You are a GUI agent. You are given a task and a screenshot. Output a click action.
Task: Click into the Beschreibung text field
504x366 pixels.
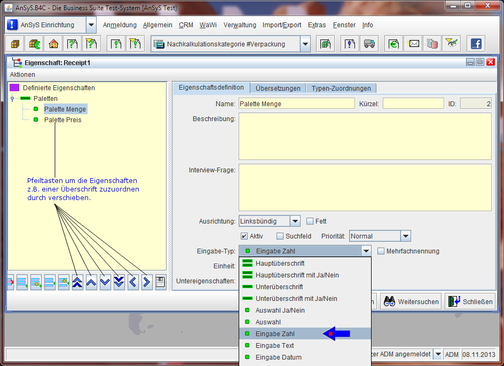point(365,137)
